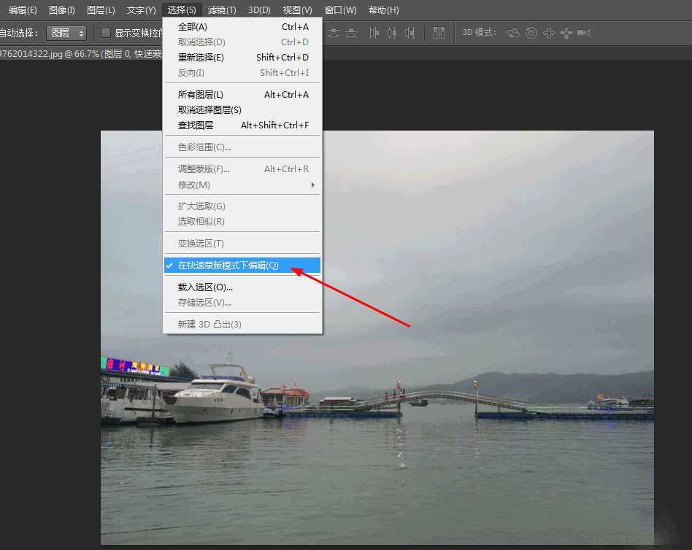Screen dimensions: 692x550
Task: Activate the pan 3D camera icon
Action: click(x=550, y=33)
